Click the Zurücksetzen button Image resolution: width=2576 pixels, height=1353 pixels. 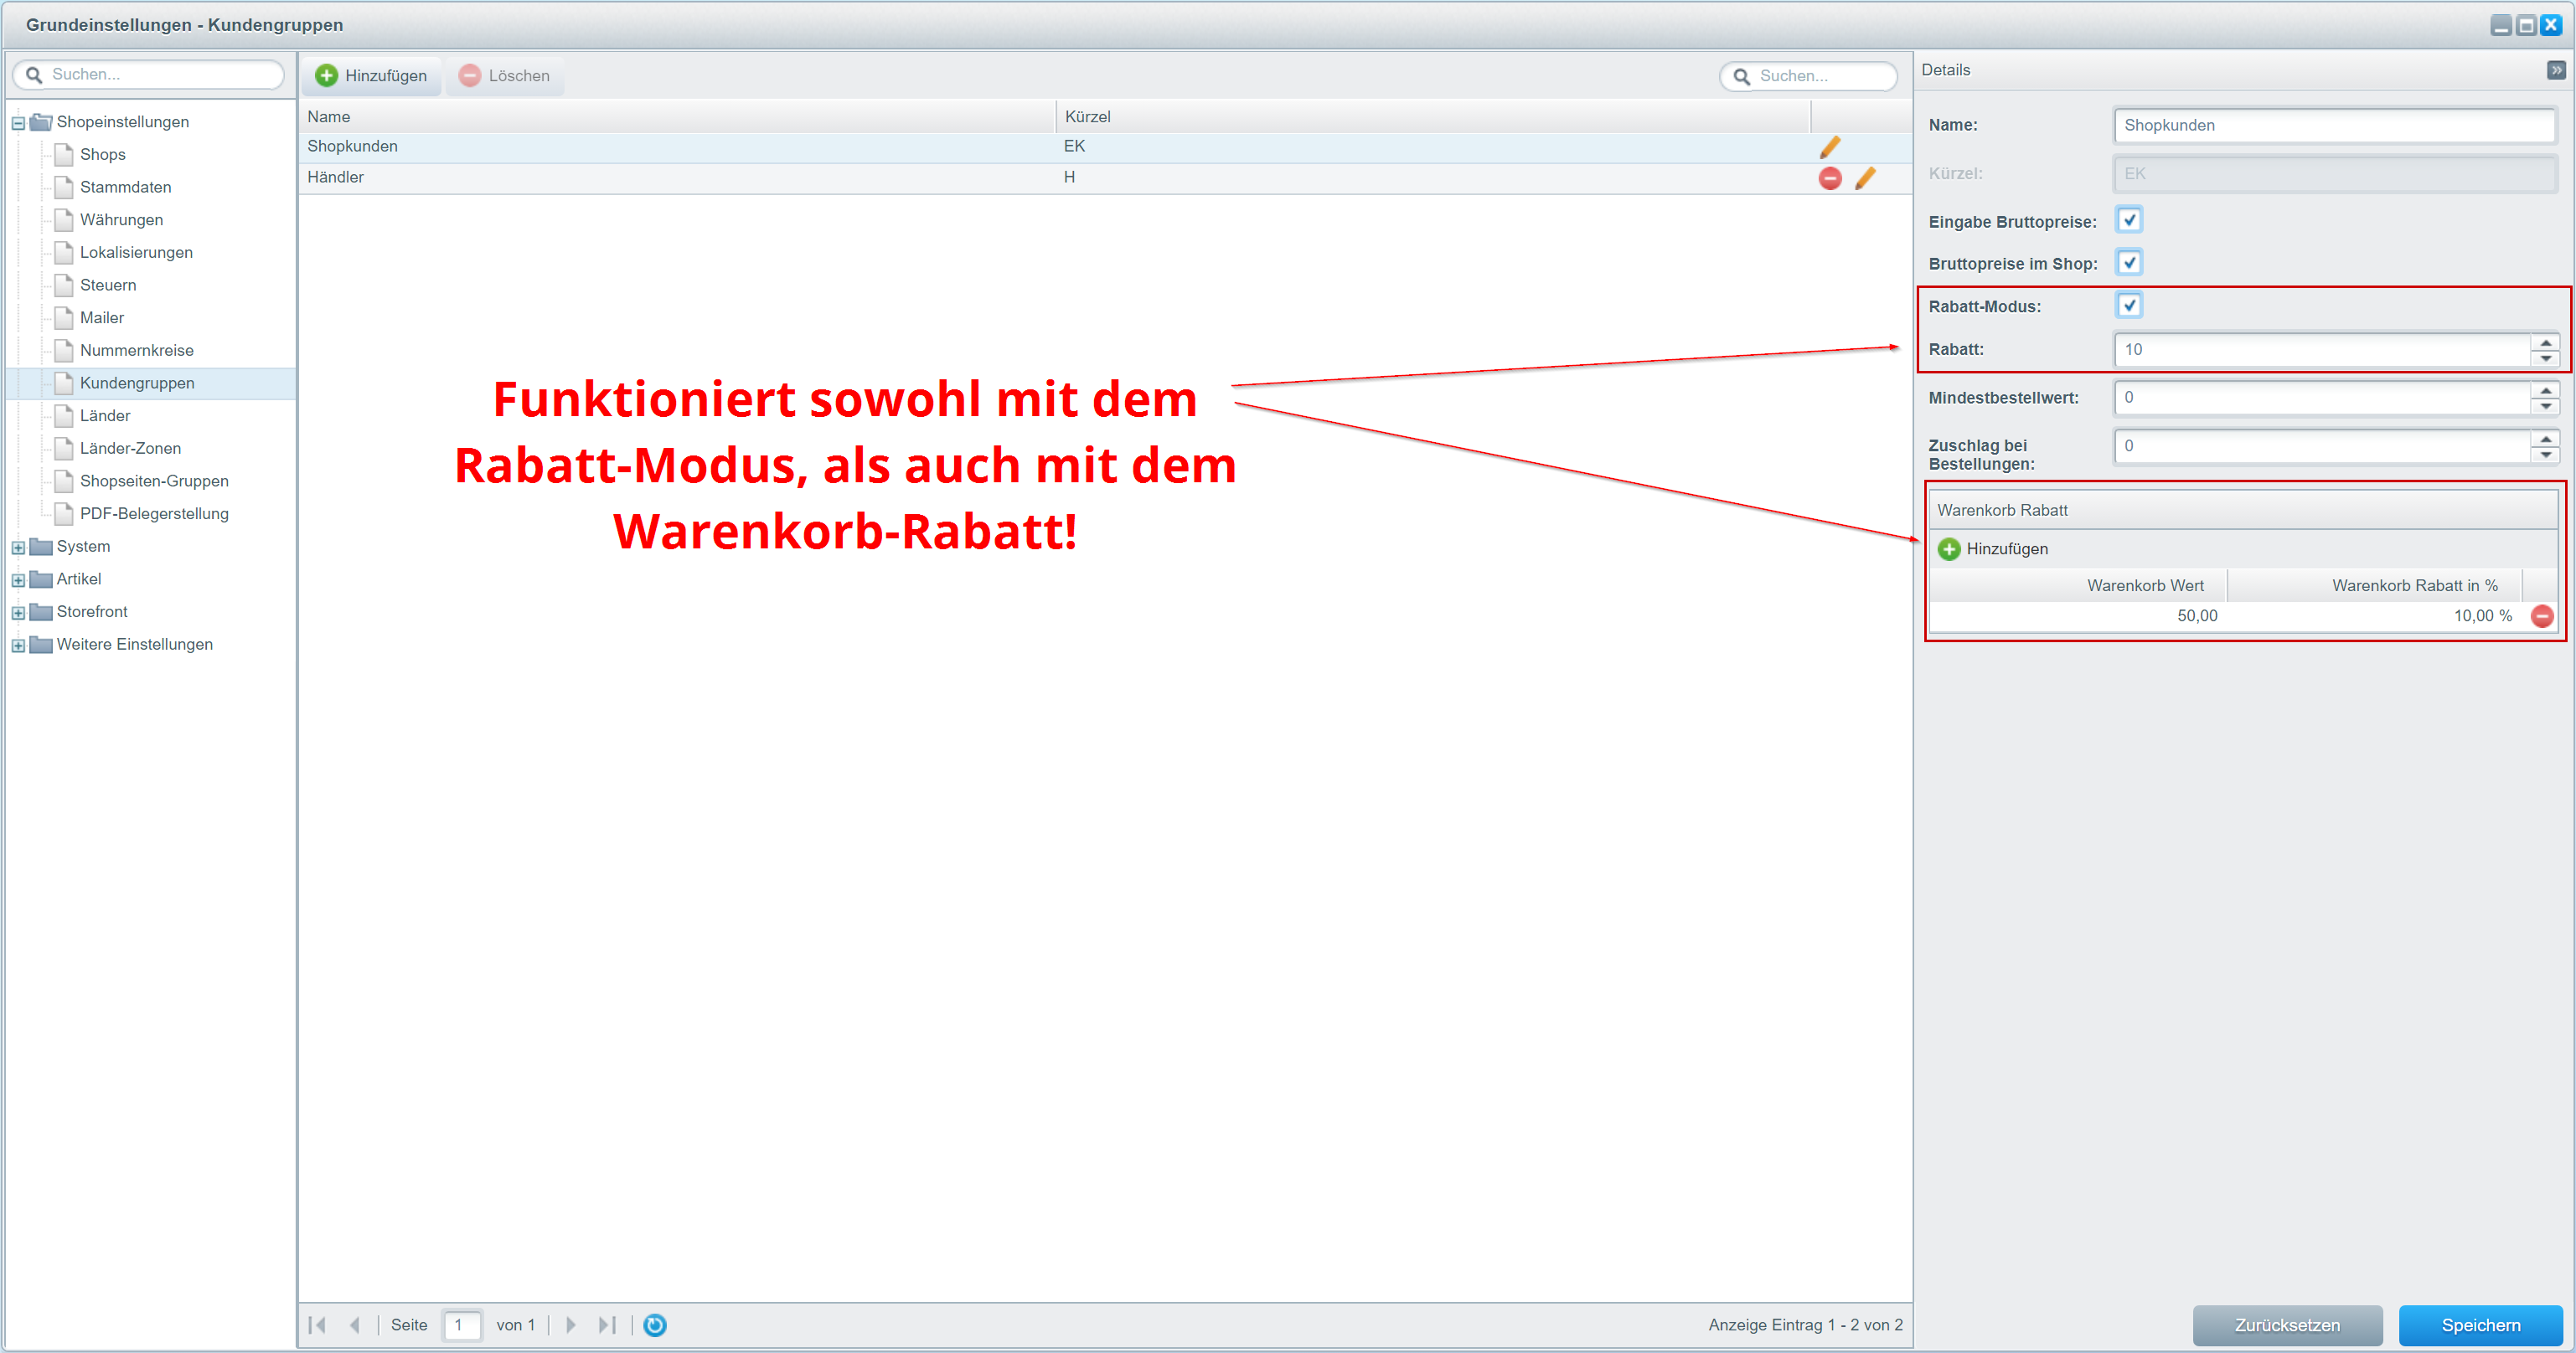[x=2287, y=1325]
